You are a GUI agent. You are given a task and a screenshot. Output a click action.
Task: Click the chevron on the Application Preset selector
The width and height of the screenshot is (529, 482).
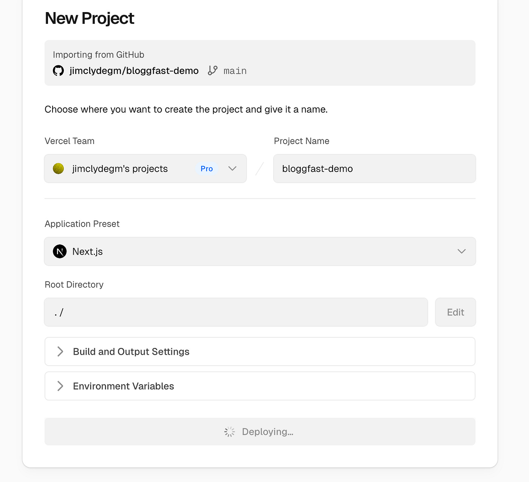[461, 251]
